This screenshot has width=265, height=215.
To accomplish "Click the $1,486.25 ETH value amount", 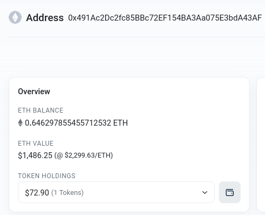I will click(35, 155).
